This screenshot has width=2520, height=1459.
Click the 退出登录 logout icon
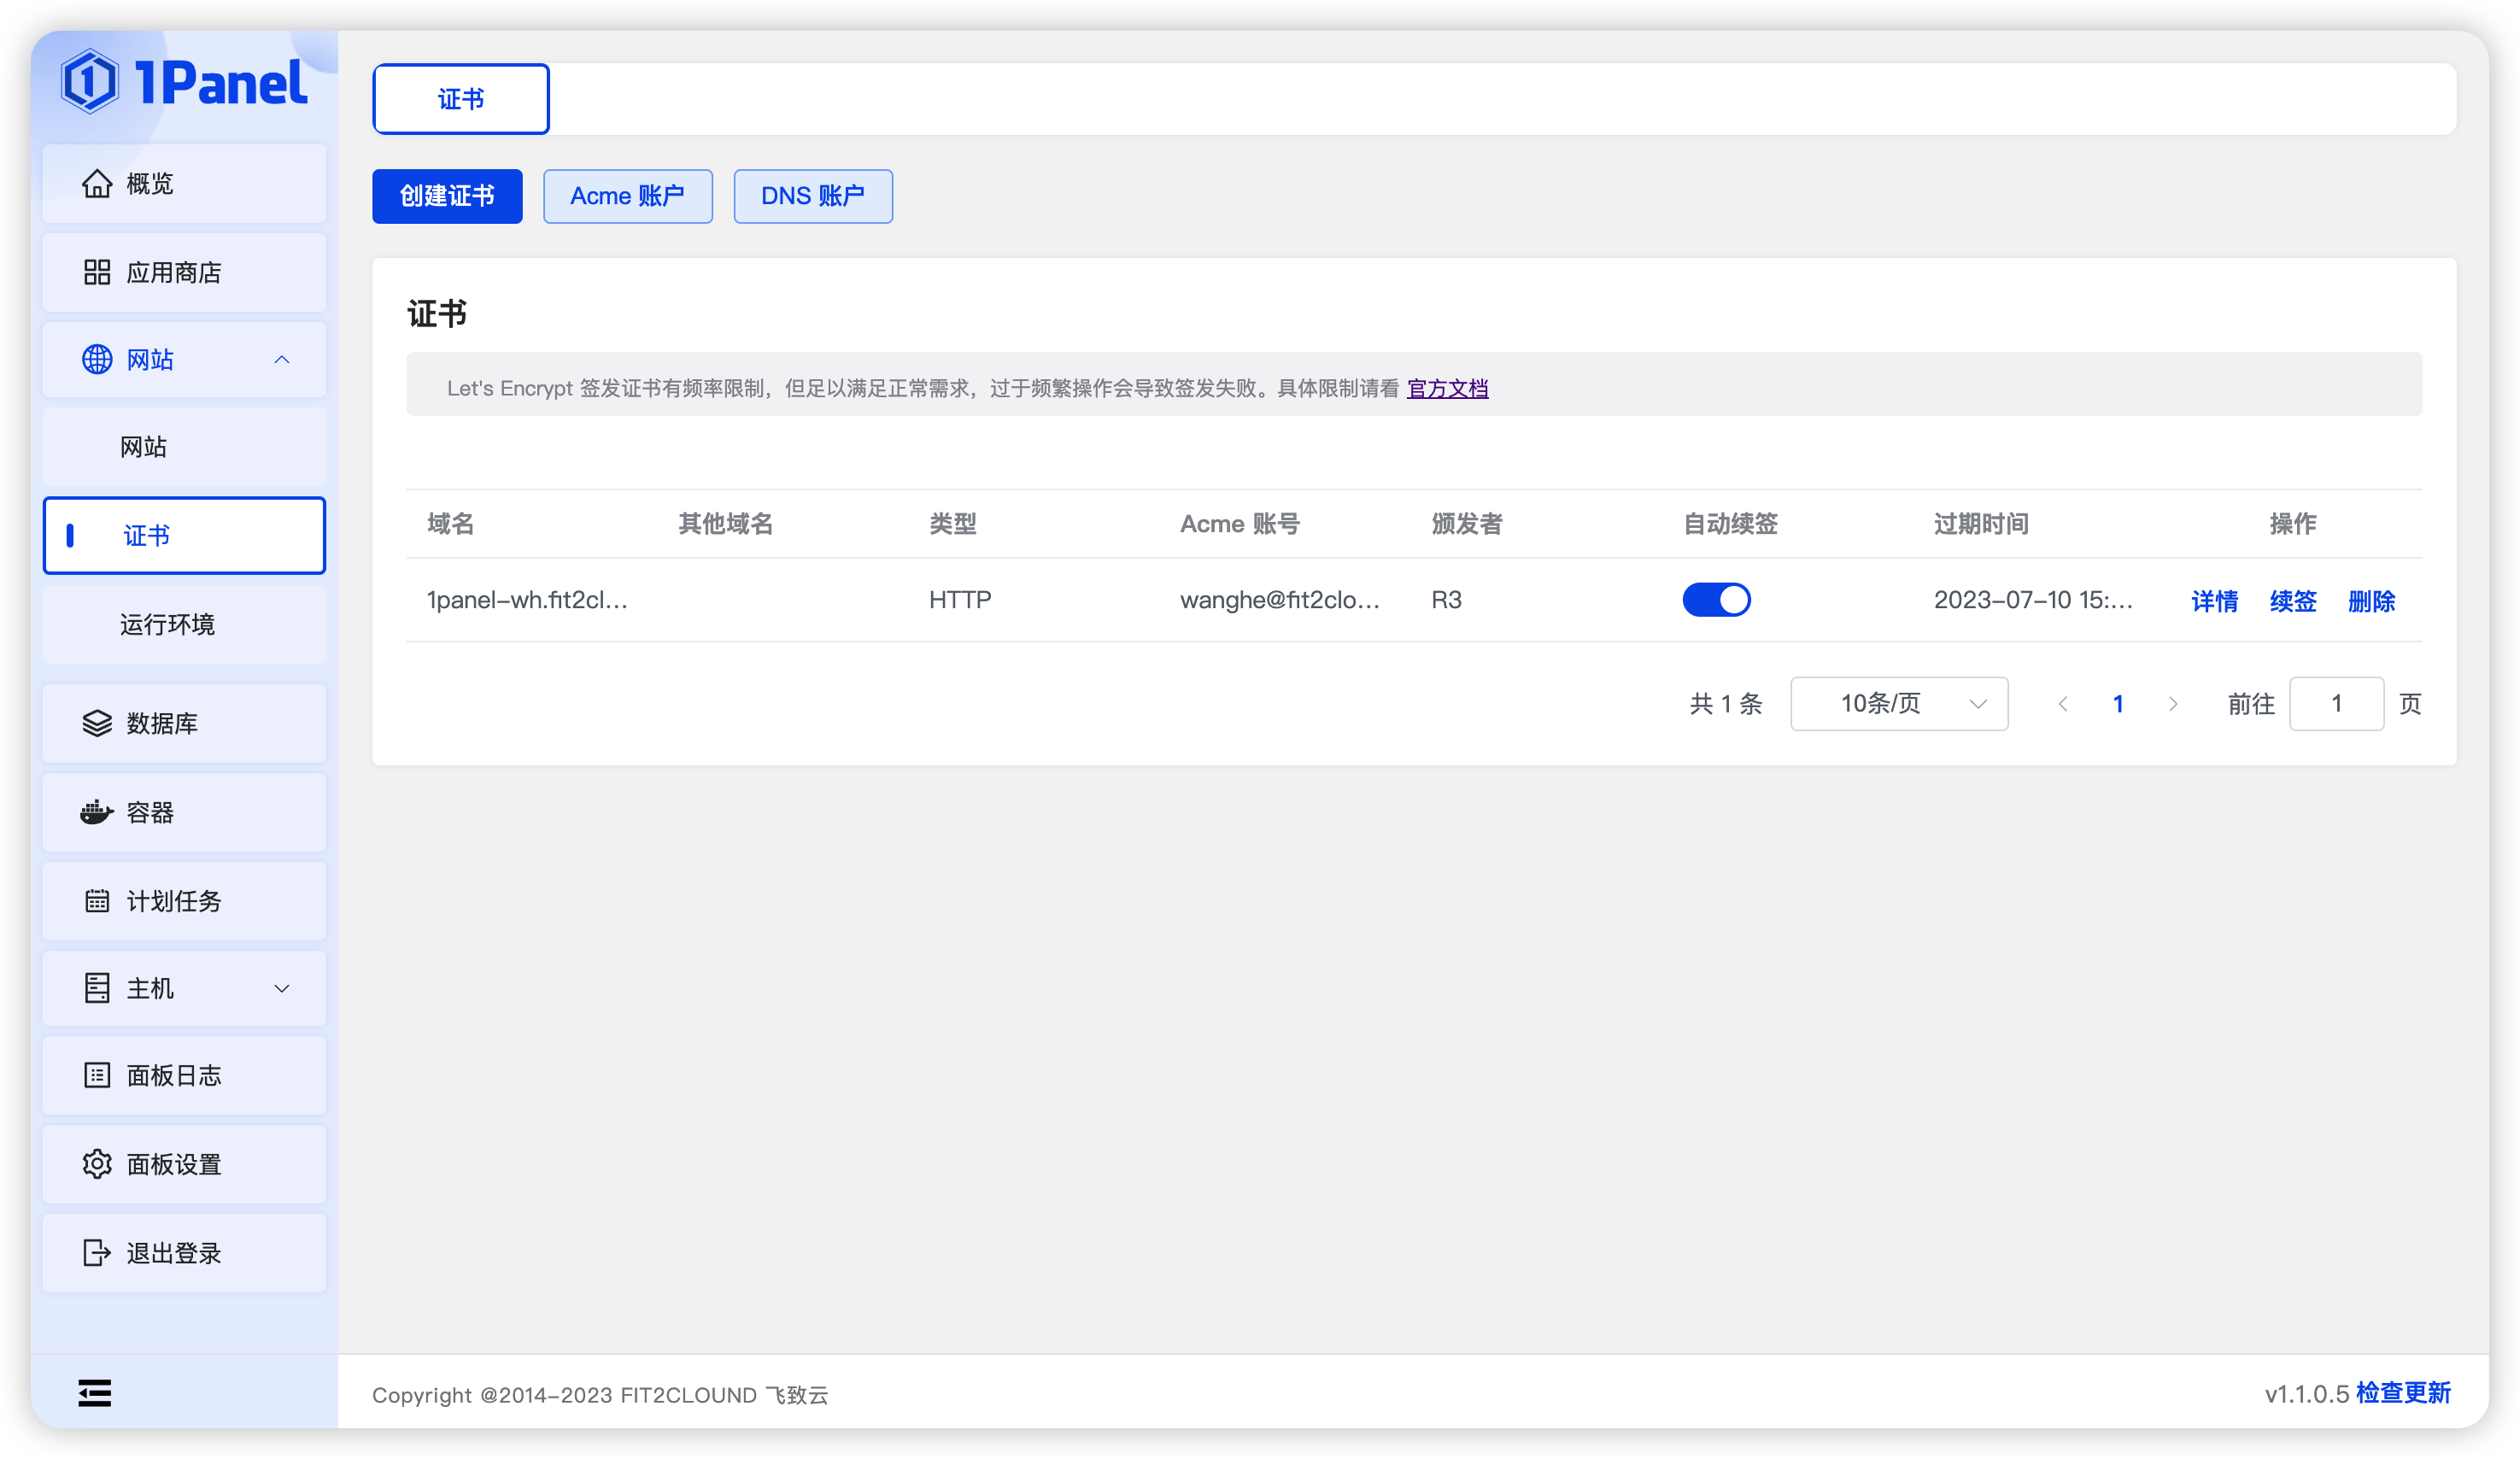click(x=97, y=1253)
